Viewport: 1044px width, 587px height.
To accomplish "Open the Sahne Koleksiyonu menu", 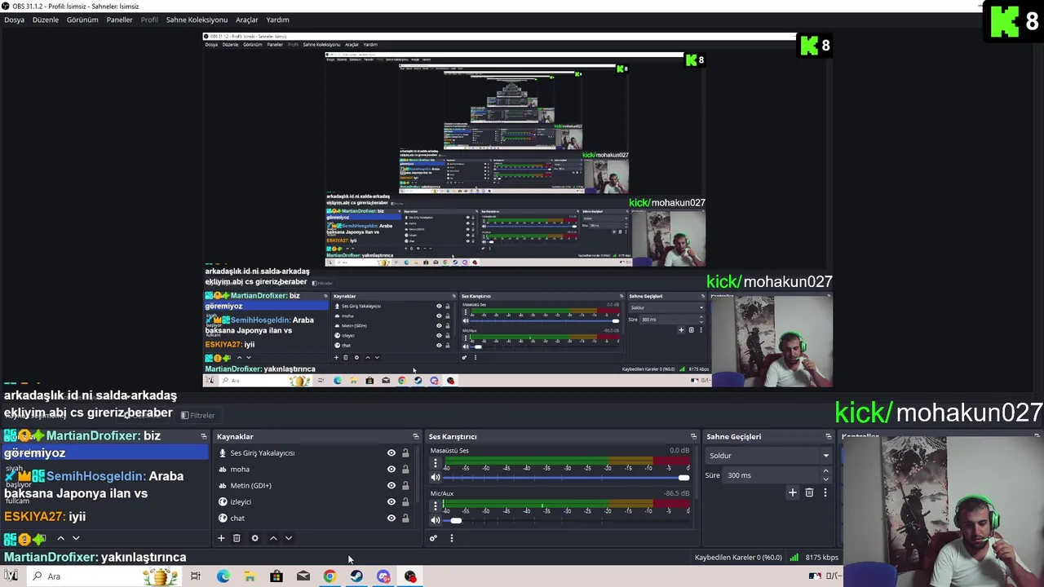I will pos(197,20).
